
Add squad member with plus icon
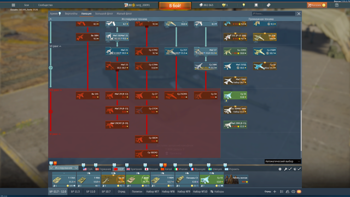[275, 192]
